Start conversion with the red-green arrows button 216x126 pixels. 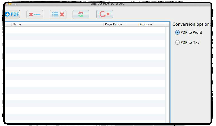[81, 14]
